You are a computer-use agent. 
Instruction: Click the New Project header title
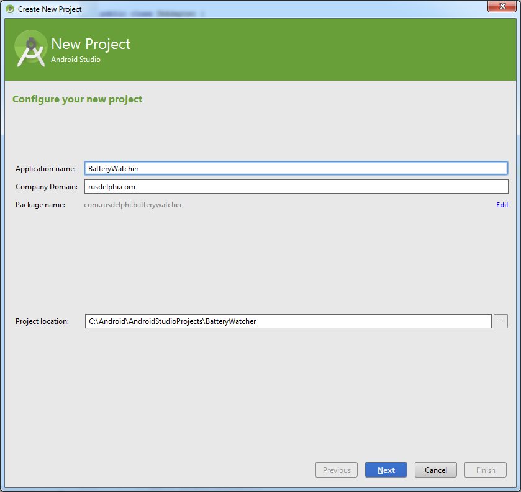(x=91, y=44)
